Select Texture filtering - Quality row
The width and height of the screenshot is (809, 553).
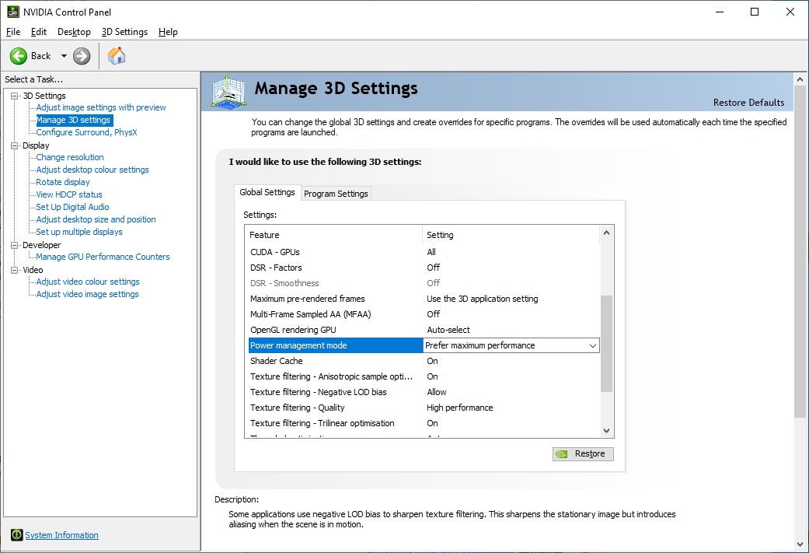click(423, 408)
